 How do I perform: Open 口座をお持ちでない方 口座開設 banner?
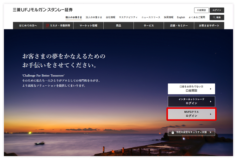[x=191, y=89]
